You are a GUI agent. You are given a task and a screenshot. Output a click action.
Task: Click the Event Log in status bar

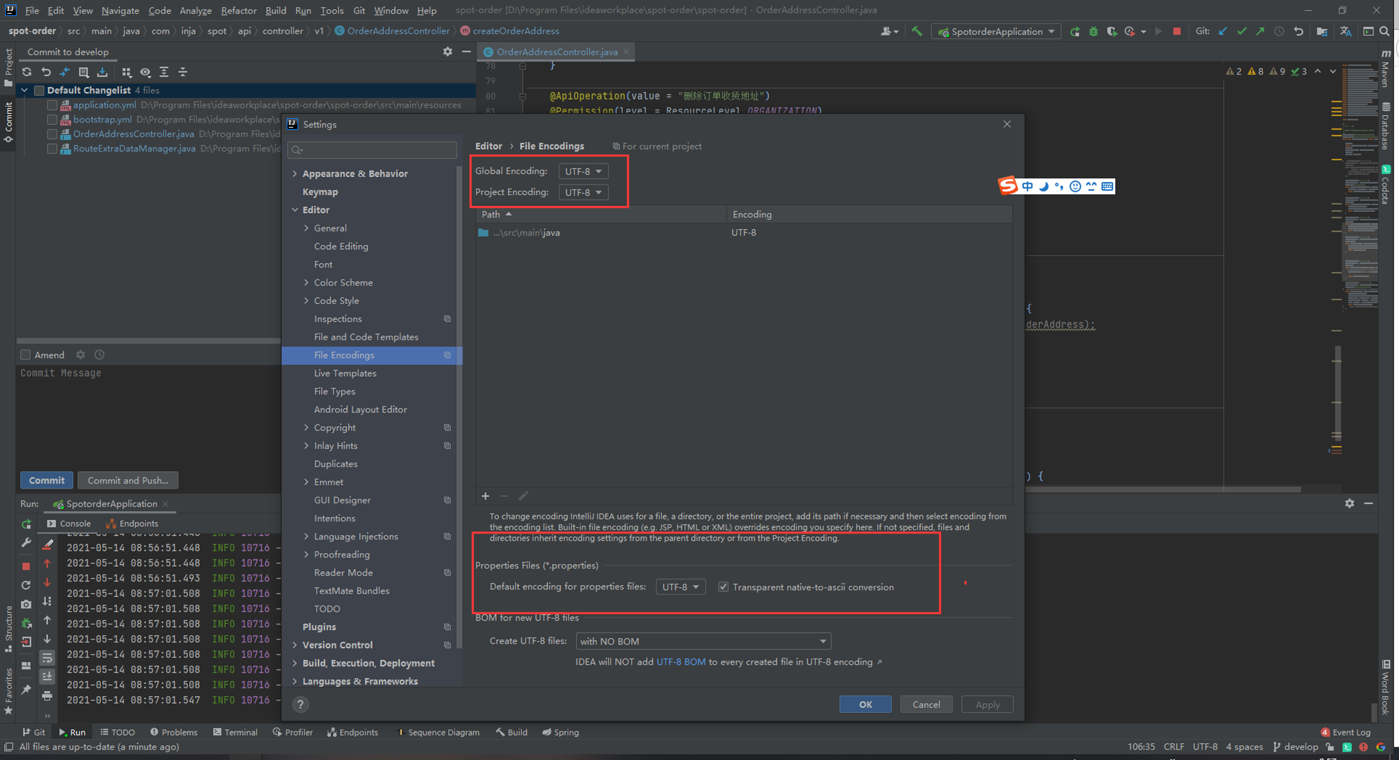tap(1346, 732)
